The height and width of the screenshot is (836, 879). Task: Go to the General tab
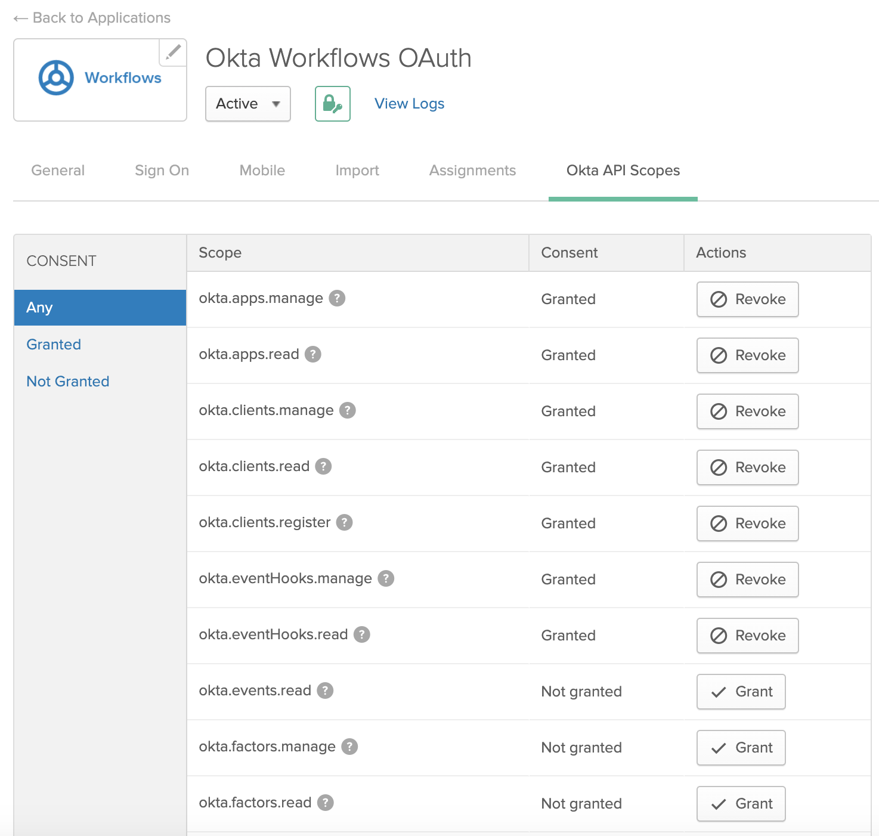tap(58, 171)
